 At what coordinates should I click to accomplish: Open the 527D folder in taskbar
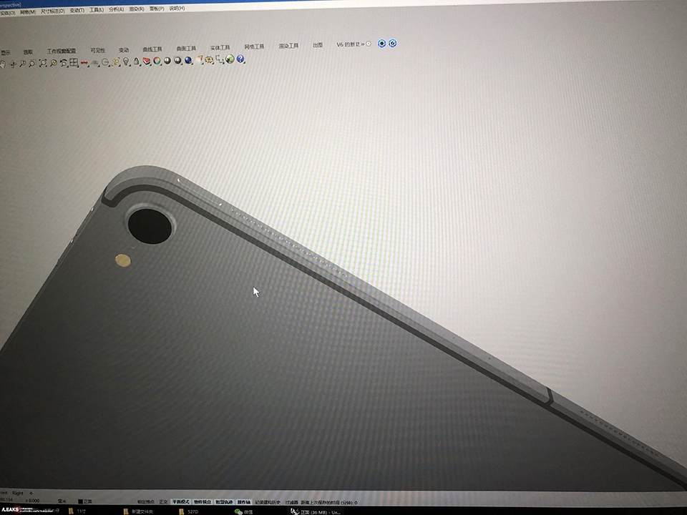coord(189,511)
